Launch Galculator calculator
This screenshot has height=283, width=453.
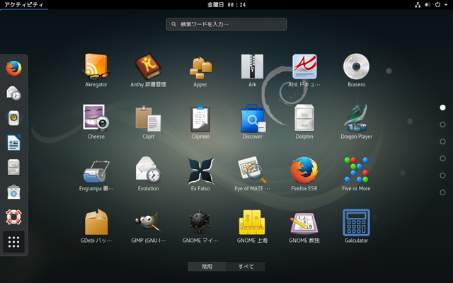point(356,226)
